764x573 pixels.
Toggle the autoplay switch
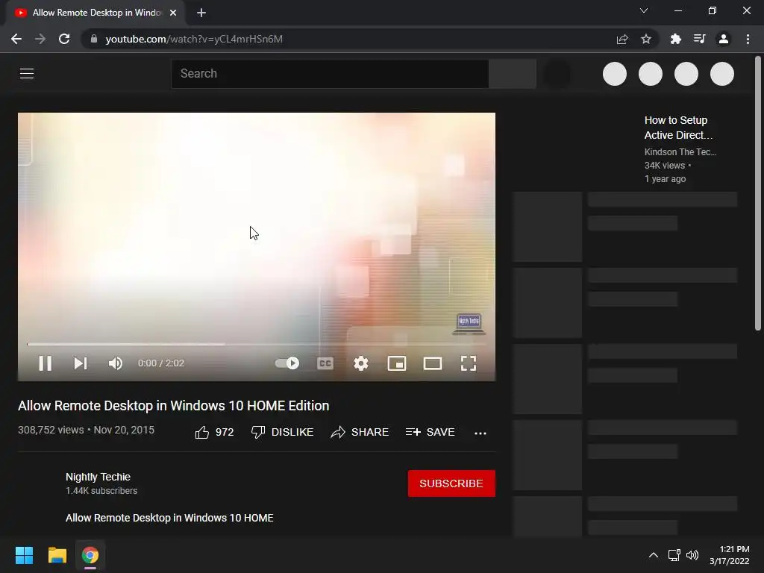[x=287, y=363]
